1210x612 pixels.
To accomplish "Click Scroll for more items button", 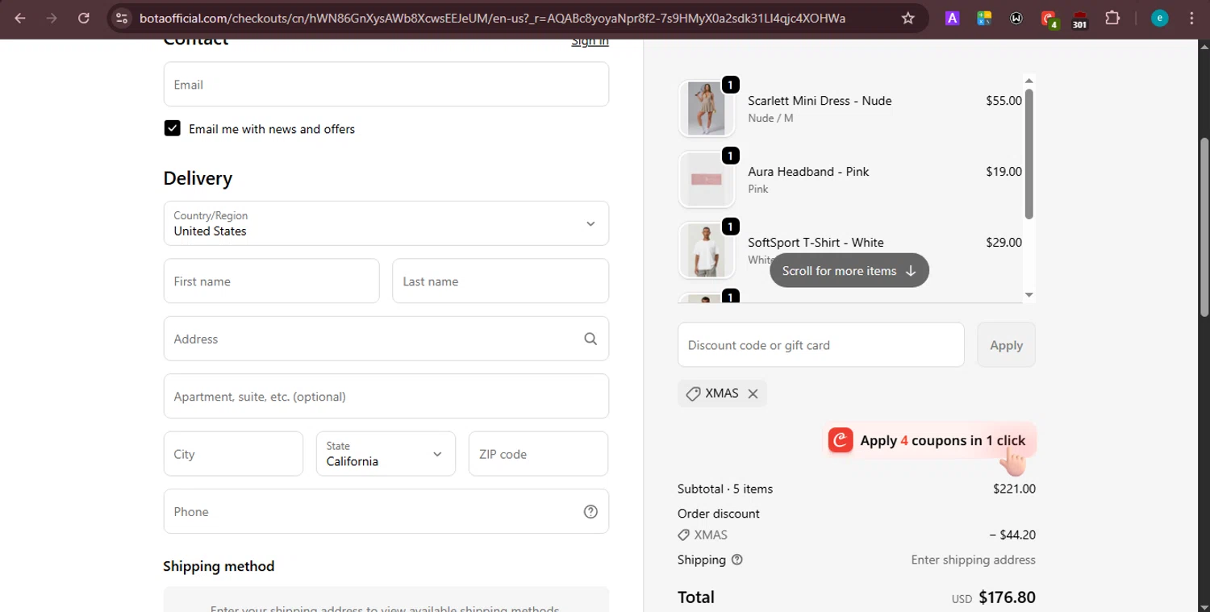I will point(849,271).
